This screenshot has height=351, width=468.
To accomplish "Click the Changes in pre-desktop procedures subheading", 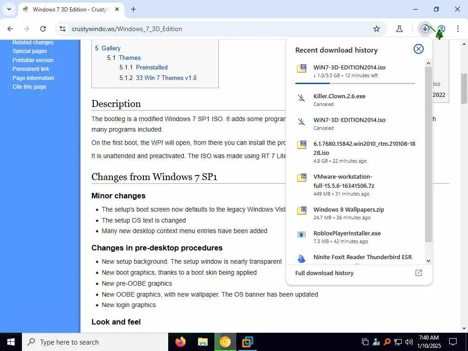I will [157, 248].
